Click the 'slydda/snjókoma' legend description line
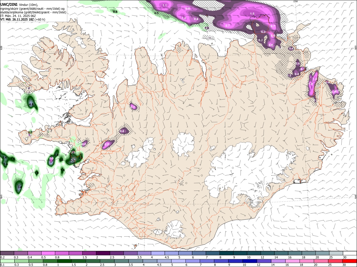The height and width of the screenshot is (267, 357). [33, 12]
